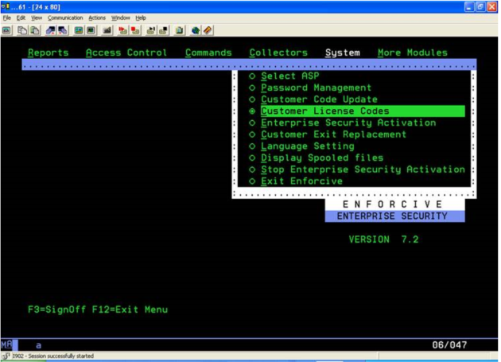This screenshot has height=362, width=501.
Task: Collapse the open System pull-down menu
Action: pyautogui.click(x=343, y=53)
